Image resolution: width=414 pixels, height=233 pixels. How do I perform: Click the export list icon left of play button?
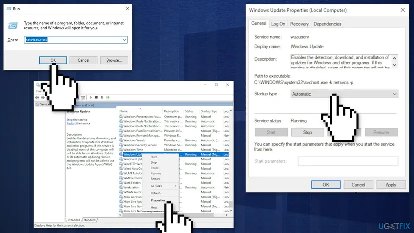(83, 97)
